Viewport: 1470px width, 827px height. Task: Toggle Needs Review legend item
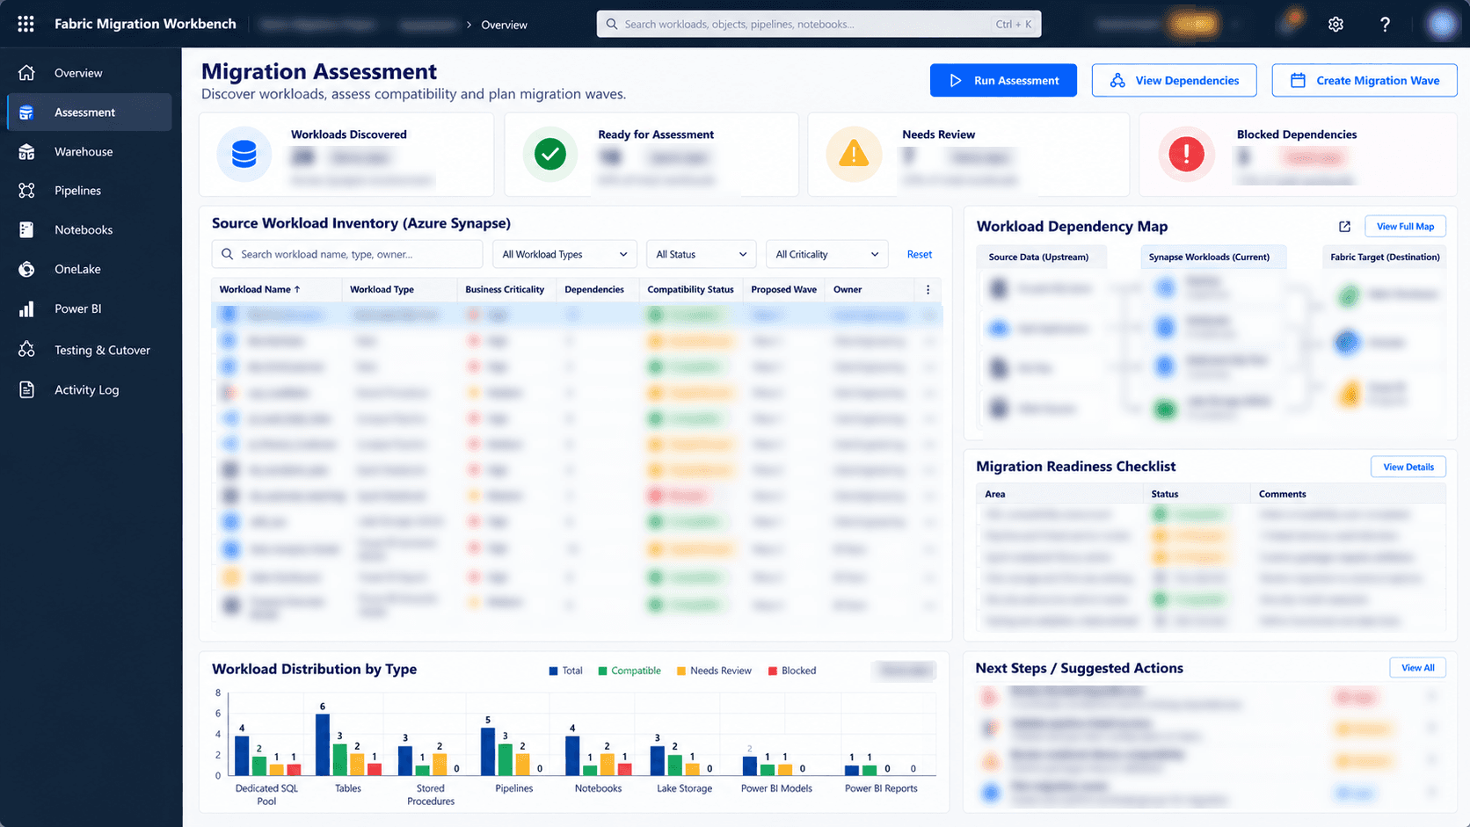tap(714, 671)
